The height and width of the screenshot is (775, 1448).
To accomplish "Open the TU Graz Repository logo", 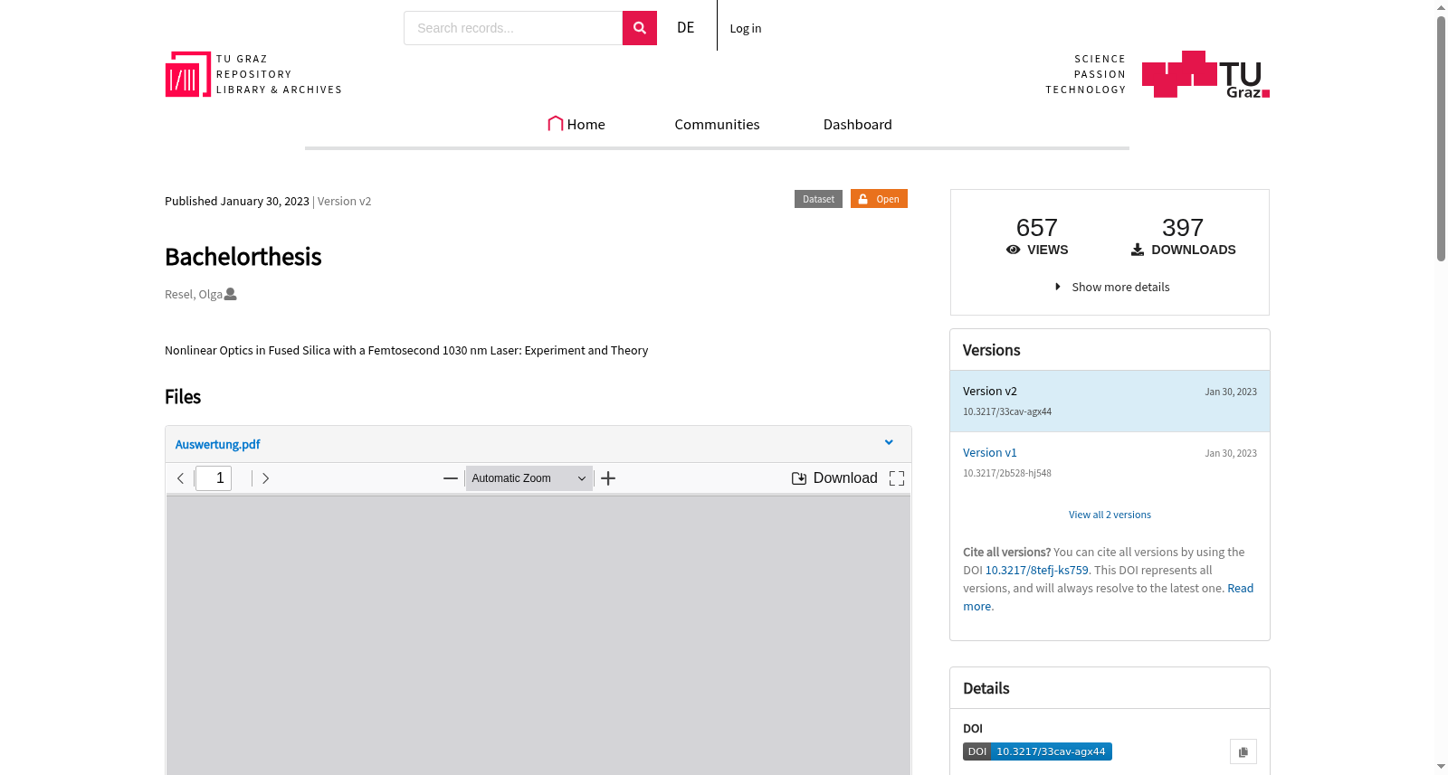I will point(253,74).
